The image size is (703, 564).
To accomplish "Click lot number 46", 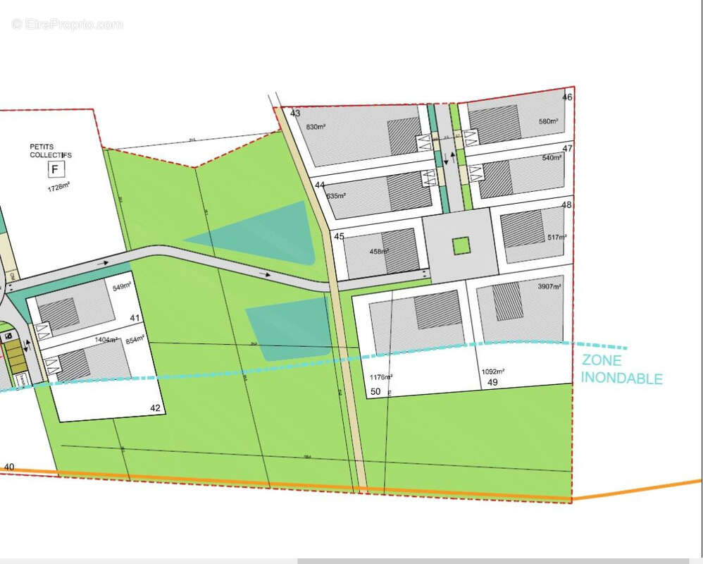I will [567, 97].
